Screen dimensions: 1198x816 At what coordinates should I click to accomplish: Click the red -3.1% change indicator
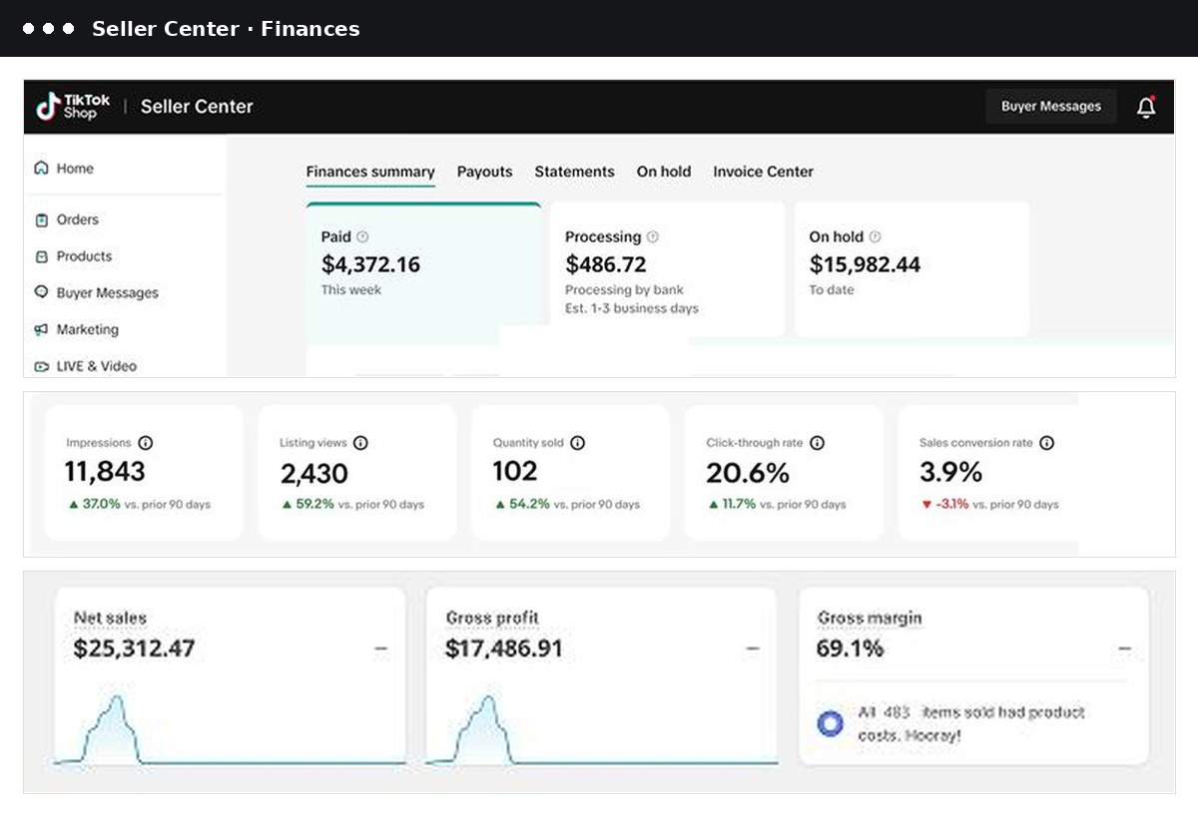tap(944, 505)
